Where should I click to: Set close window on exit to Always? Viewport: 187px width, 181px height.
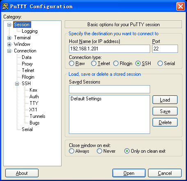71,151
